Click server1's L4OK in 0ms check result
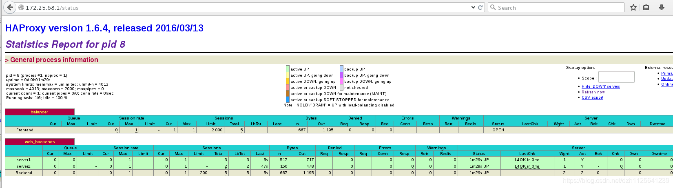The image size is (673, 188). [x=527, y=160]
